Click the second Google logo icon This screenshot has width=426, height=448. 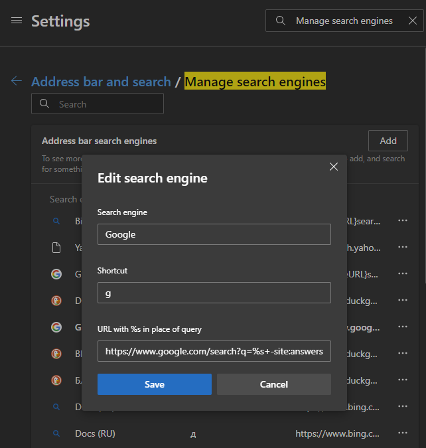pos(56,327)
